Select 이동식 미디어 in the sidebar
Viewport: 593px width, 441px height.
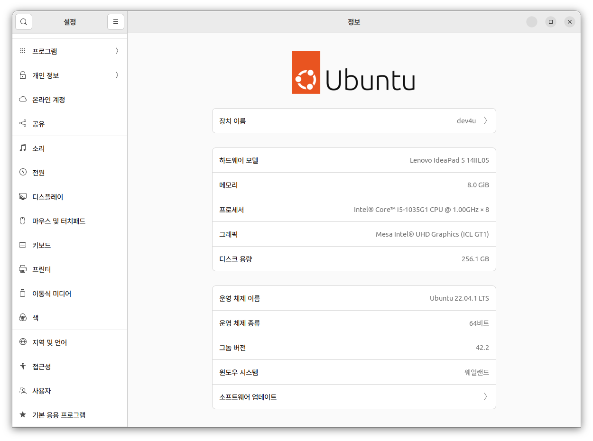pyautogui.click(x=70, y=294)
